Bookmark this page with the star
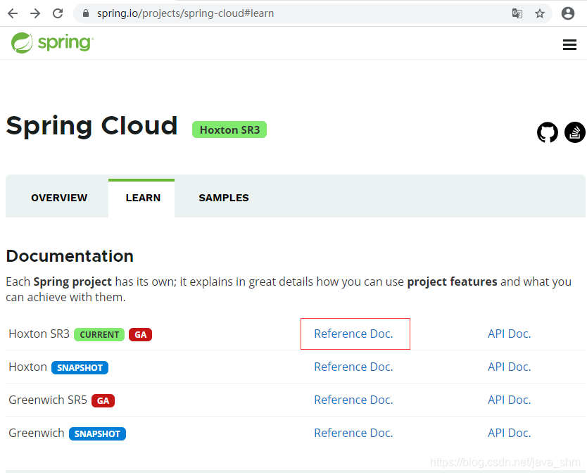This screenshot has height=475, width=587. (539, 13)
